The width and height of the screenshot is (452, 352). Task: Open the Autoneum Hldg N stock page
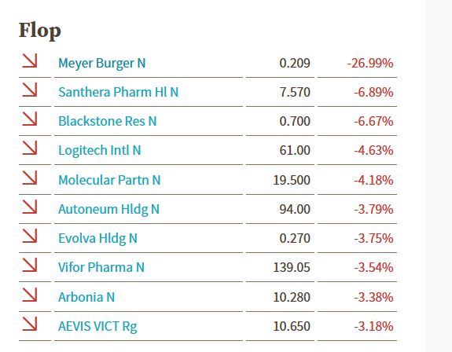coord(108,210)
